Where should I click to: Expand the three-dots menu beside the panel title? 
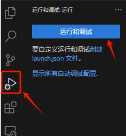tap(119, 10)
